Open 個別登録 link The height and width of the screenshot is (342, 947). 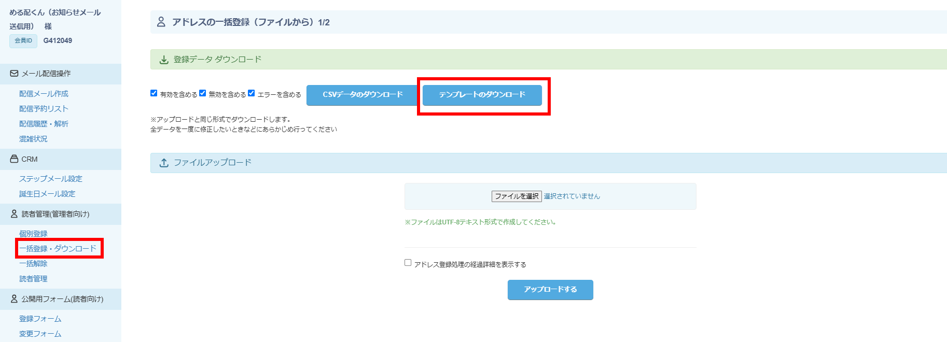pyautogui.click(x=33, y=234)
